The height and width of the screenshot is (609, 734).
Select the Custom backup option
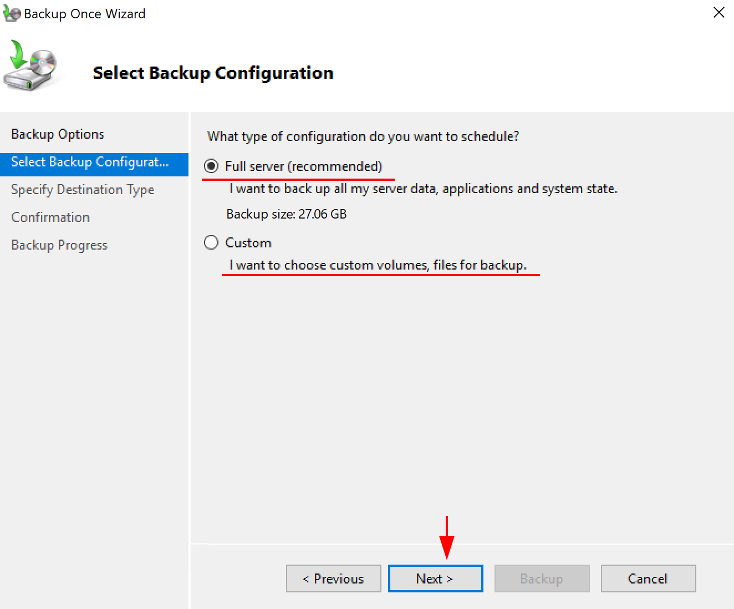(211, 242)
